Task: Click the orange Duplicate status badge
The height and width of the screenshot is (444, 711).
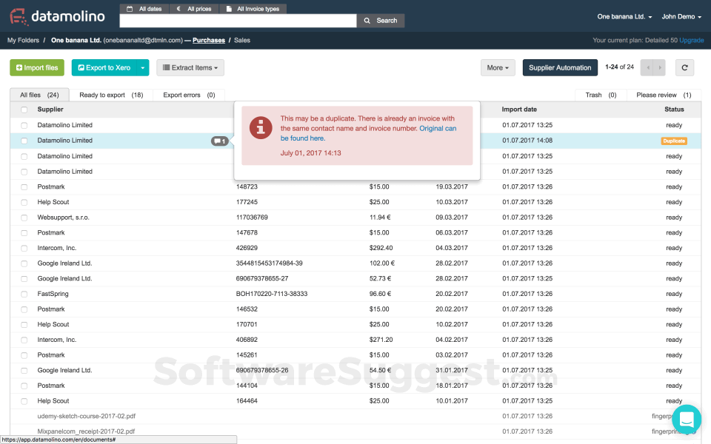Action: point(674,141)
